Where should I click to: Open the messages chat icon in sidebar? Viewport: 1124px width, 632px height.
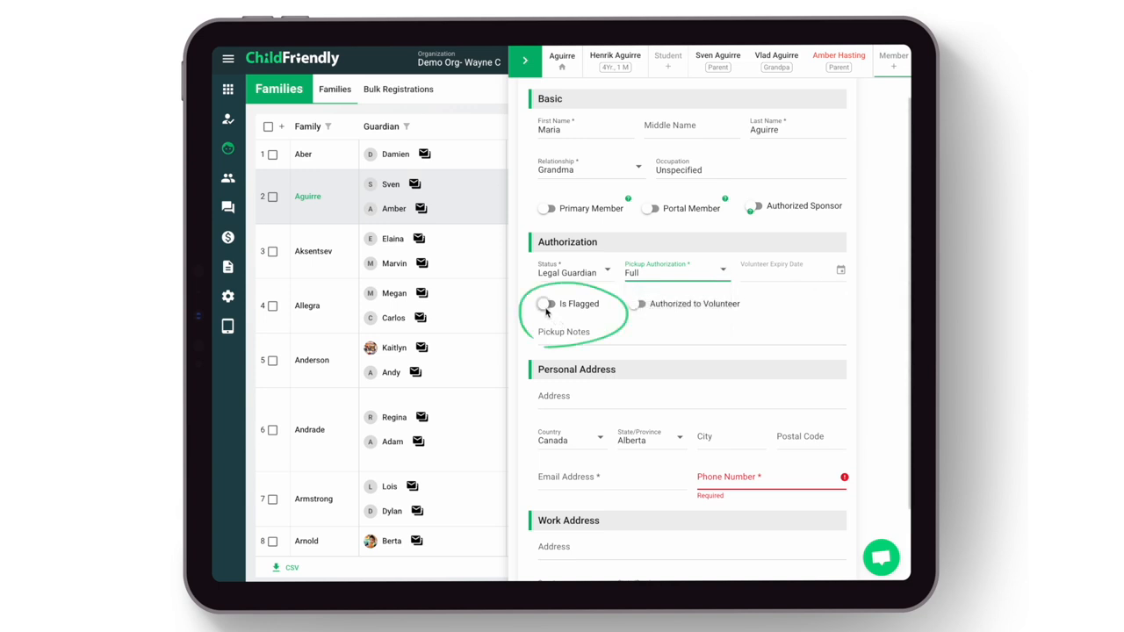[228, 207]
